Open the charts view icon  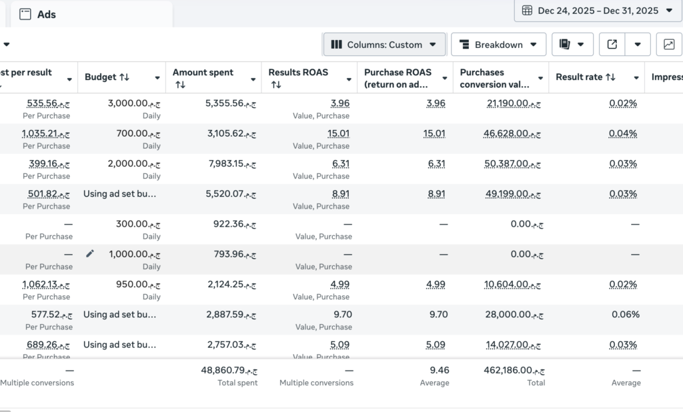[x=668, y=45]
